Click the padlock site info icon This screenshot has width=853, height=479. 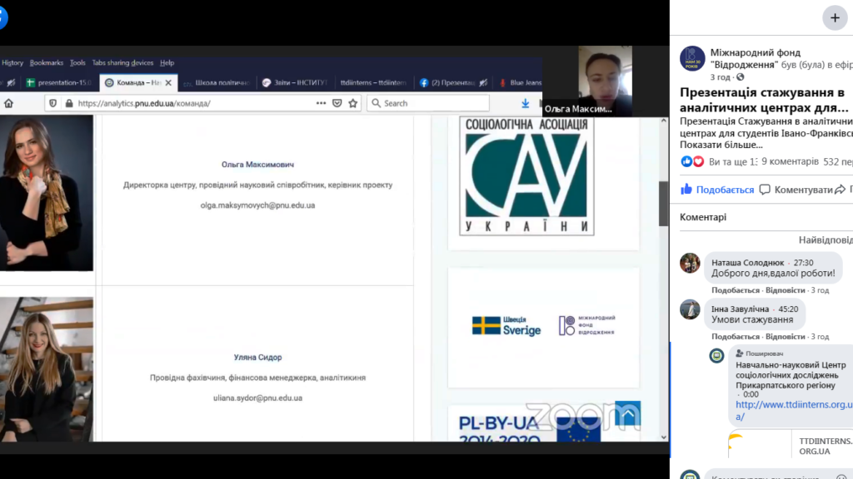(x=69, y=103)
